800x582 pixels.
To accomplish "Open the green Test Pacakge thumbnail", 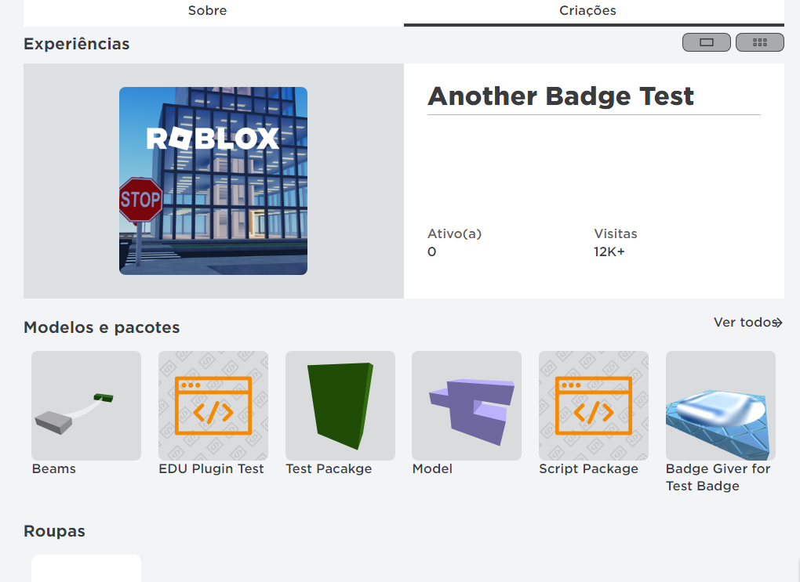I will pos(340,406).
